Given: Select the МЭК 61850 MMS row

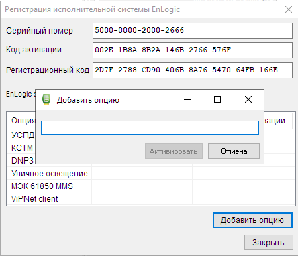Looking at the screenshot, I should click(150, 186).
